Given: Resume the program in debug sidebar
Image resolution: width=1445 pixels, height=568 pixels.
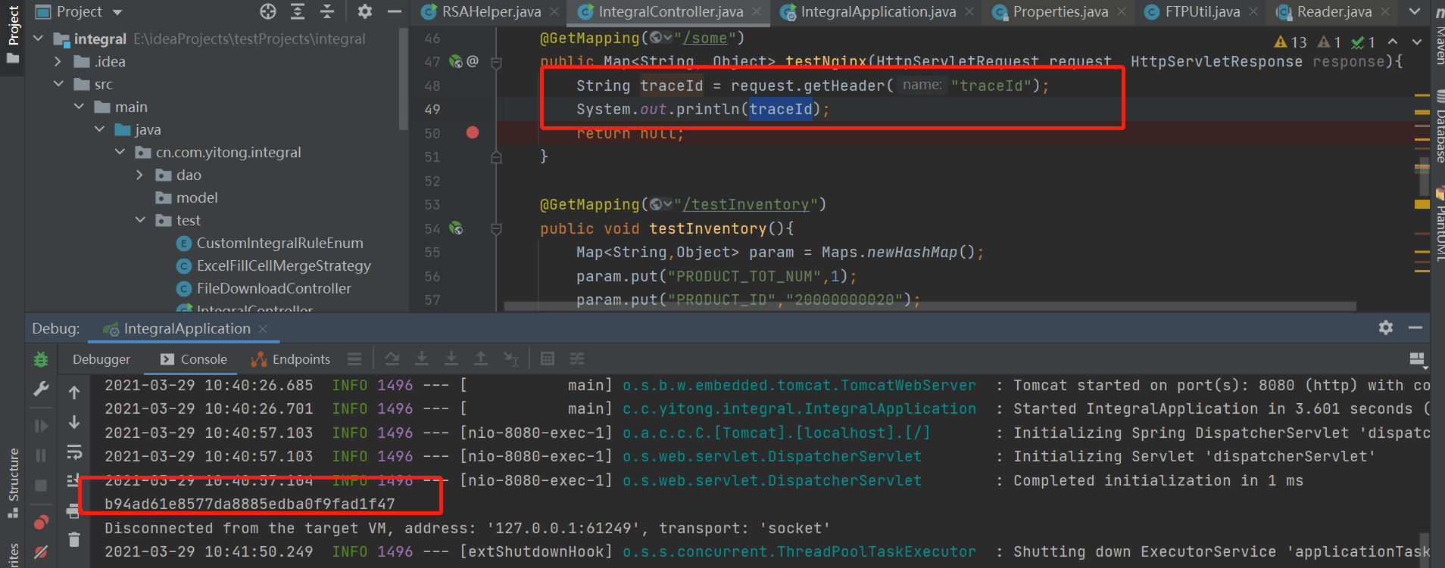Looking at the screenshot, I should coord(41,426).
